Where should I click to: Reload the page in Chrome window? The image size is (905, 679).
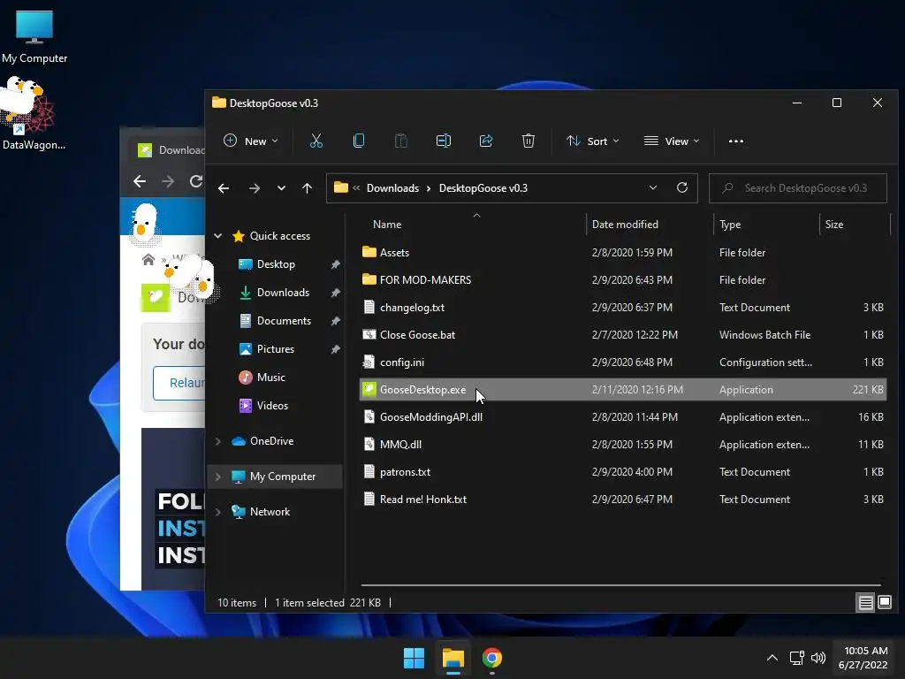pos(195,181)
